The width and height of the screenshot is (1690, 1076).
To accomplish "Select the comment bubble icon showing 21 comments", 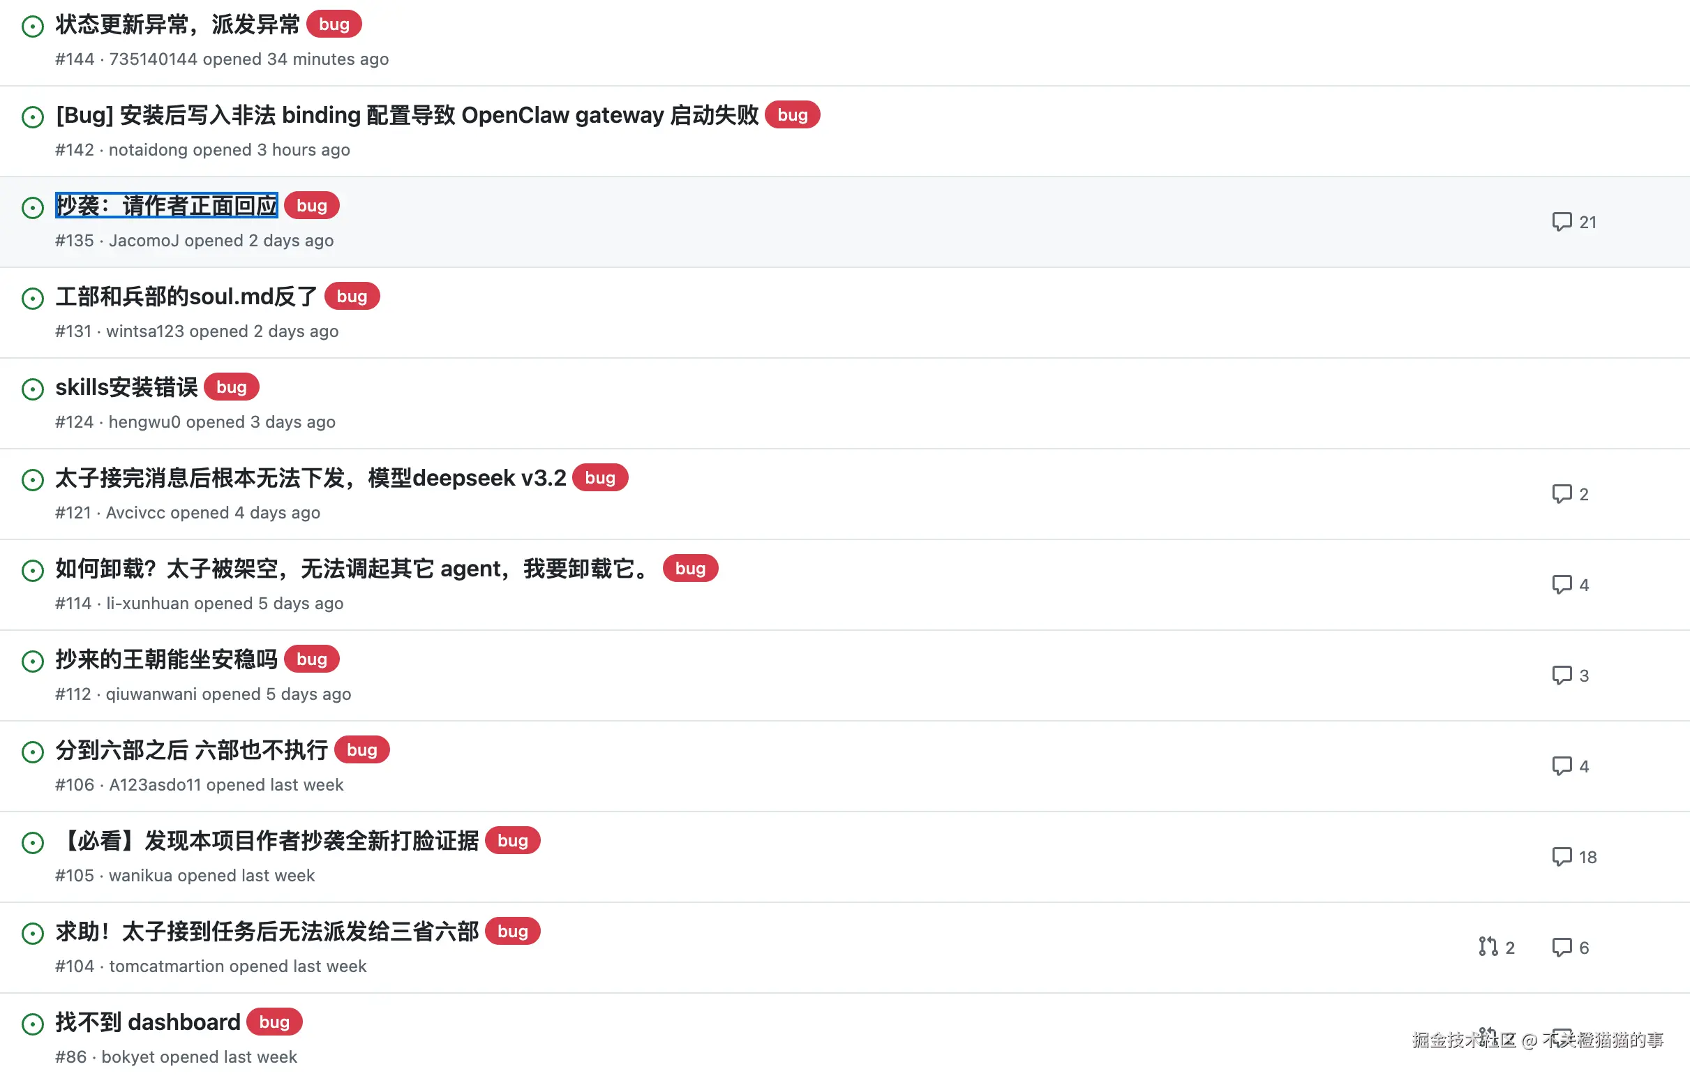I will tap(1562, 222).
